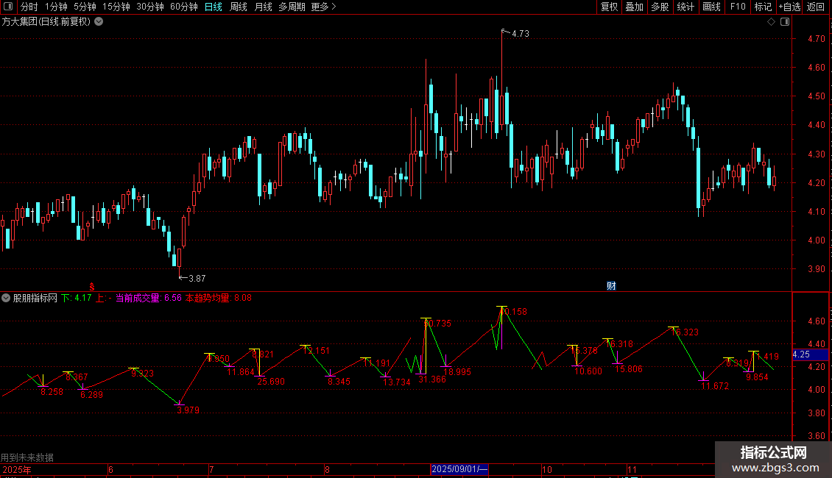Add stock with +自选 button
This screenshot has width=832, height=478.
click(x=789, y=7)
